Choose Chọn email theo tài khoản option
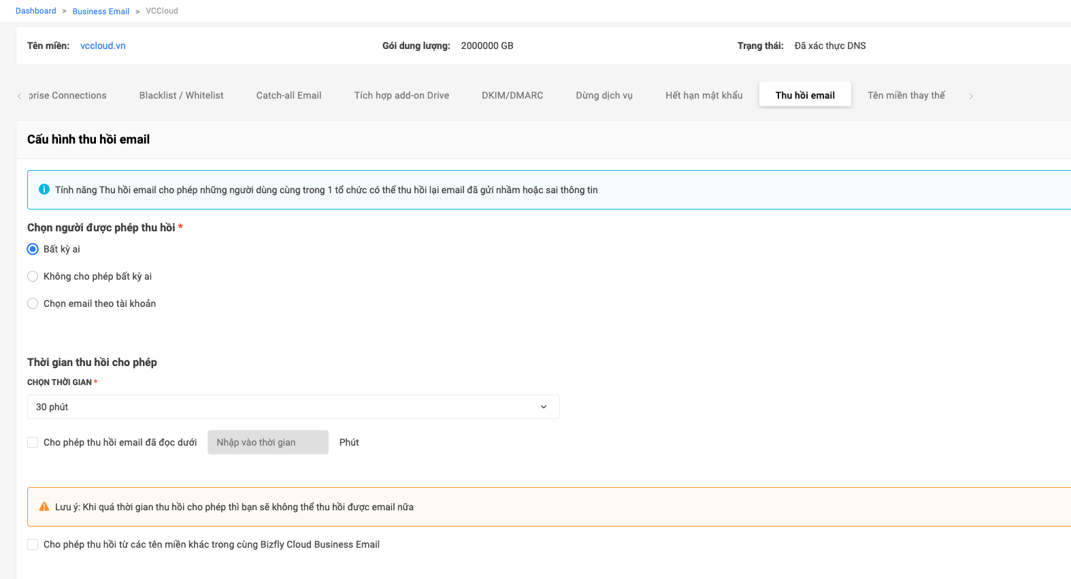Viewport: 1071px width, 579px height. tap(33, 303)
